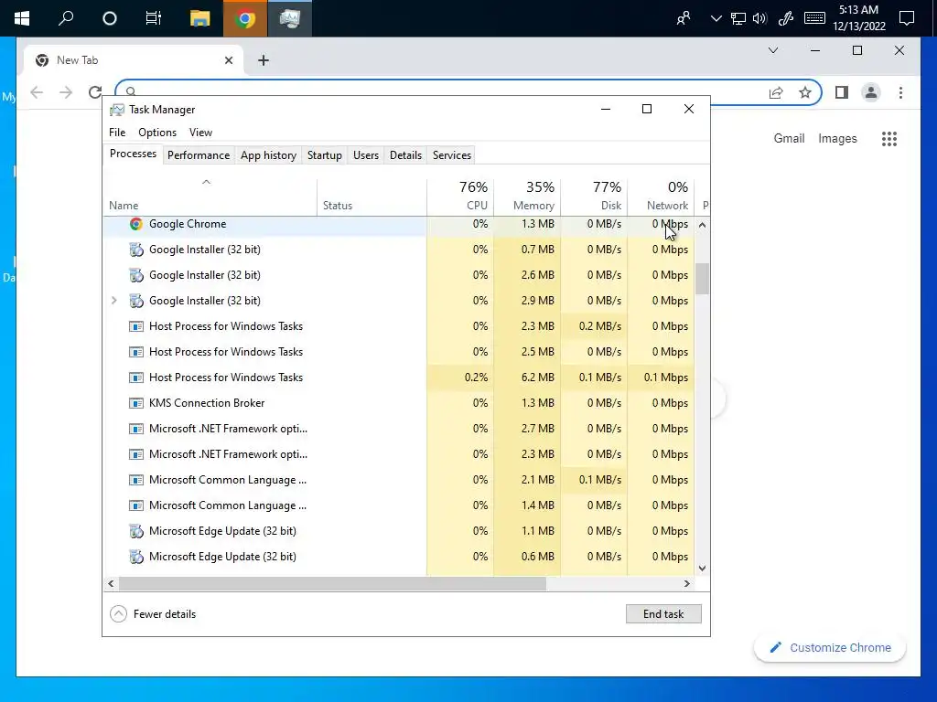Screen dimensions: 937x702
Task: Click the End task button
Action: pos(663,613)
